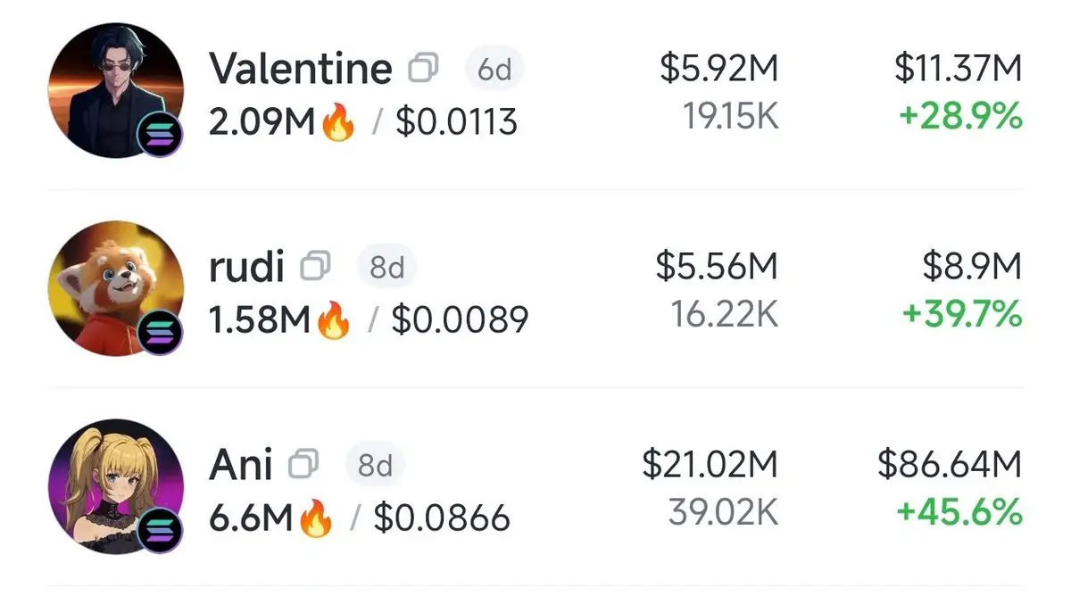Click the 6d age badge for Valentine

494,69
